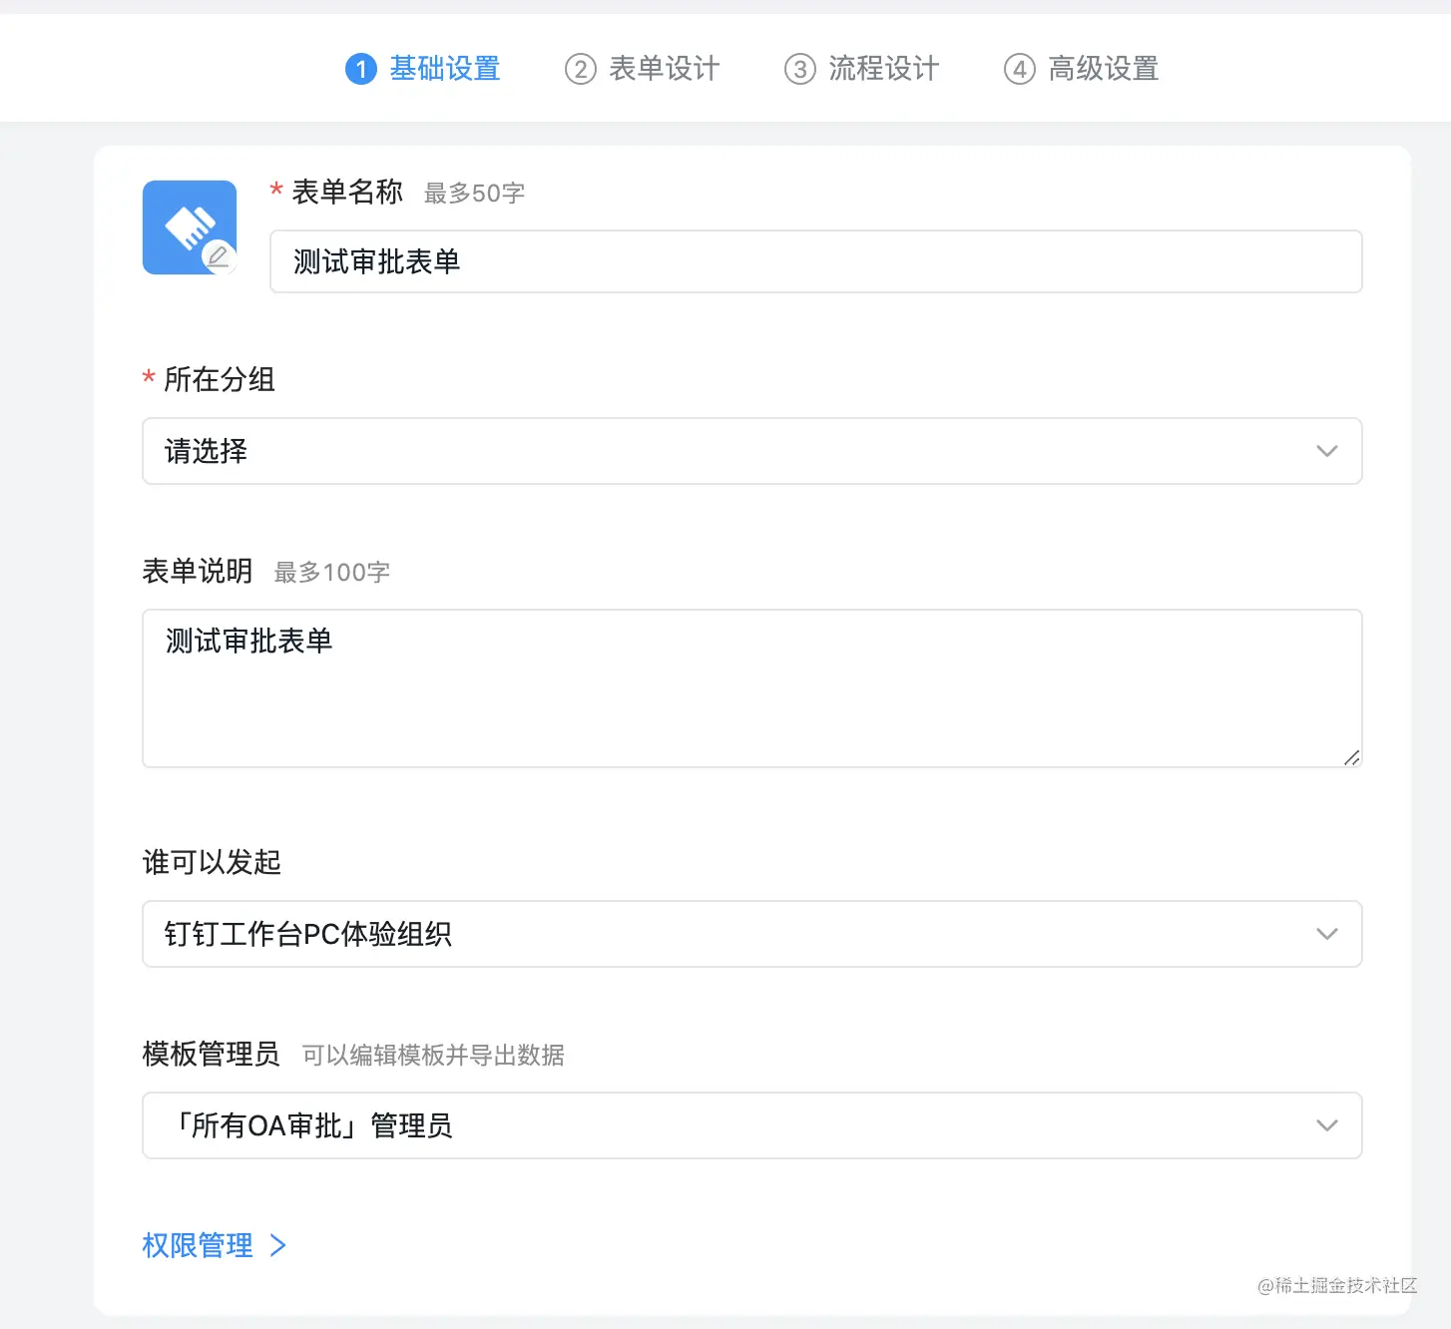Edit the blue form icon

point(190,227)
